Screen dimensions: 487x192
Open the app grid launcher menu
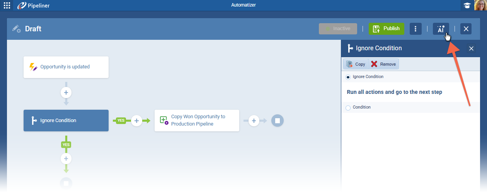[7, 5]
